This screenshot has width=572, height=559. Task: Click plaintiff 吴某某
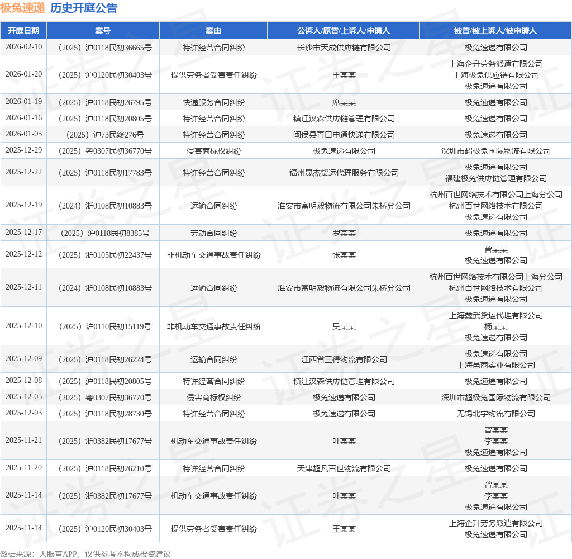[x=344, y=326]
